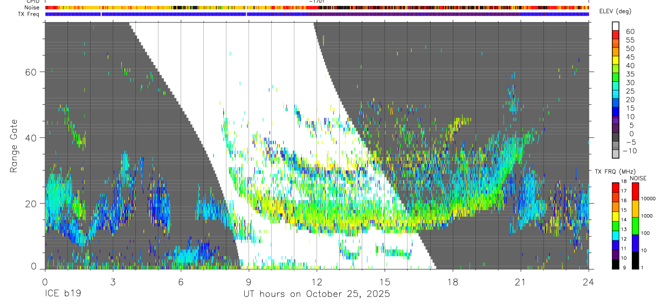
Task: Click the '18' hour tick label on x-axis
Action: pos(452,282)
